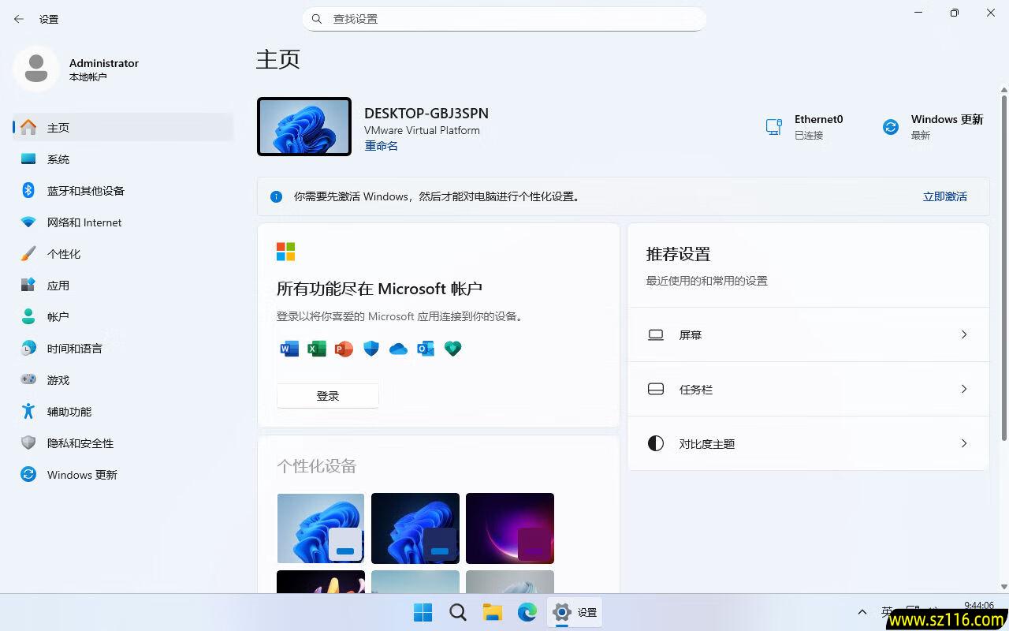Viewport: 1009px width, 631px height.
Task: Switch to 游戏 in the sidebar
Action: pyautogui.click(x=59, y=379)
